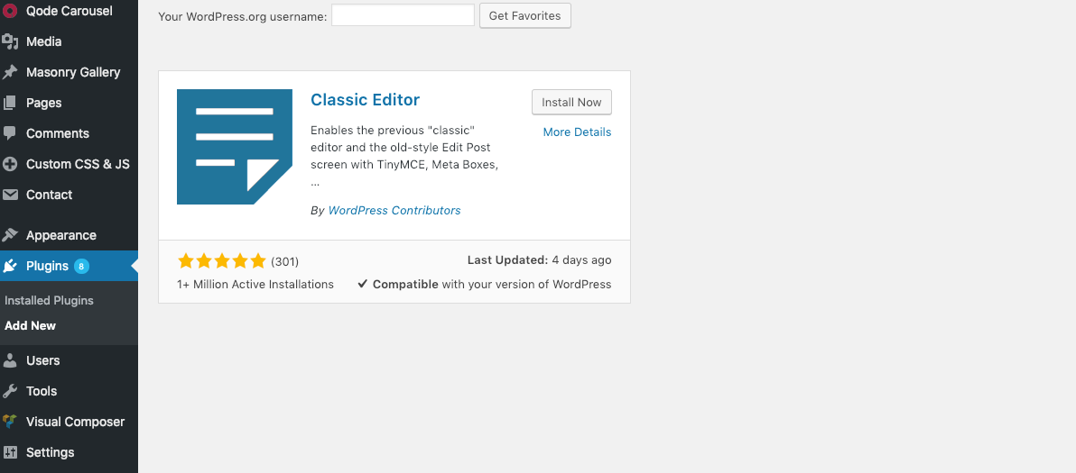Install the Classic Editor plugin now
Screen dimensions: 1076x473
(x=571, y=102)
